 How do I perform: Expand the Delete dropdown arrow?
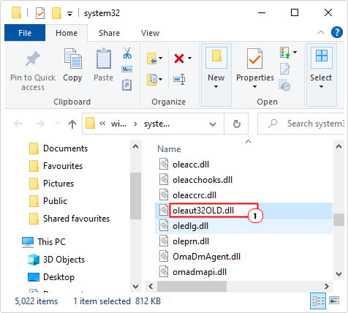pyautogui.click(x=189, y=58)
